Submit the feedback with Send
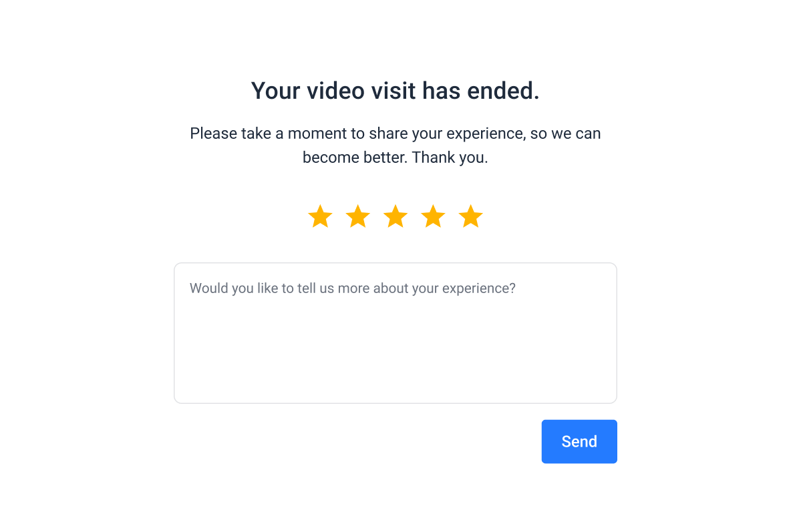 579,441
